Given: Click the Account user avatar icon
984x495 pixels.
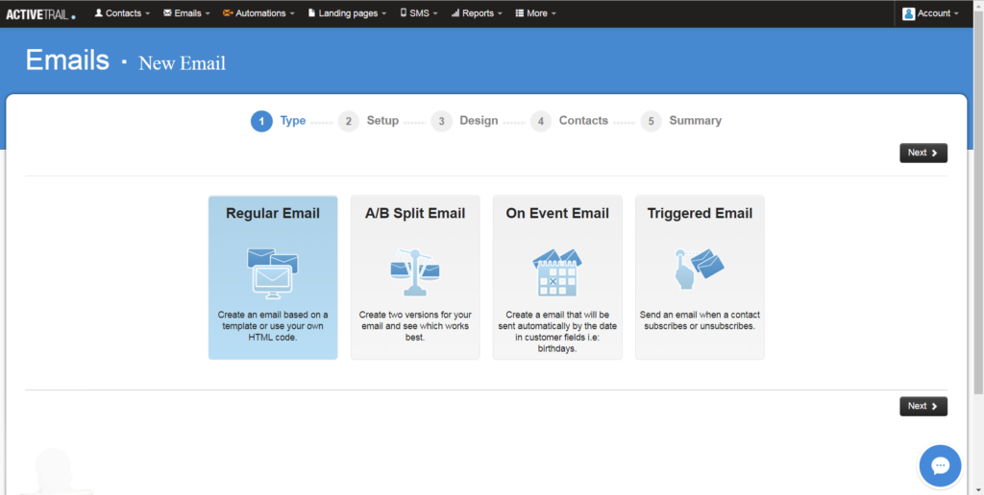Looking at the screenshot, I should point(908,13).
